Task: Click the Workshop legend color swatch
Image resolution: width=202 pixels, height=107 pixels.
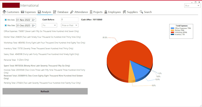Action: click(x=172, y=33)
